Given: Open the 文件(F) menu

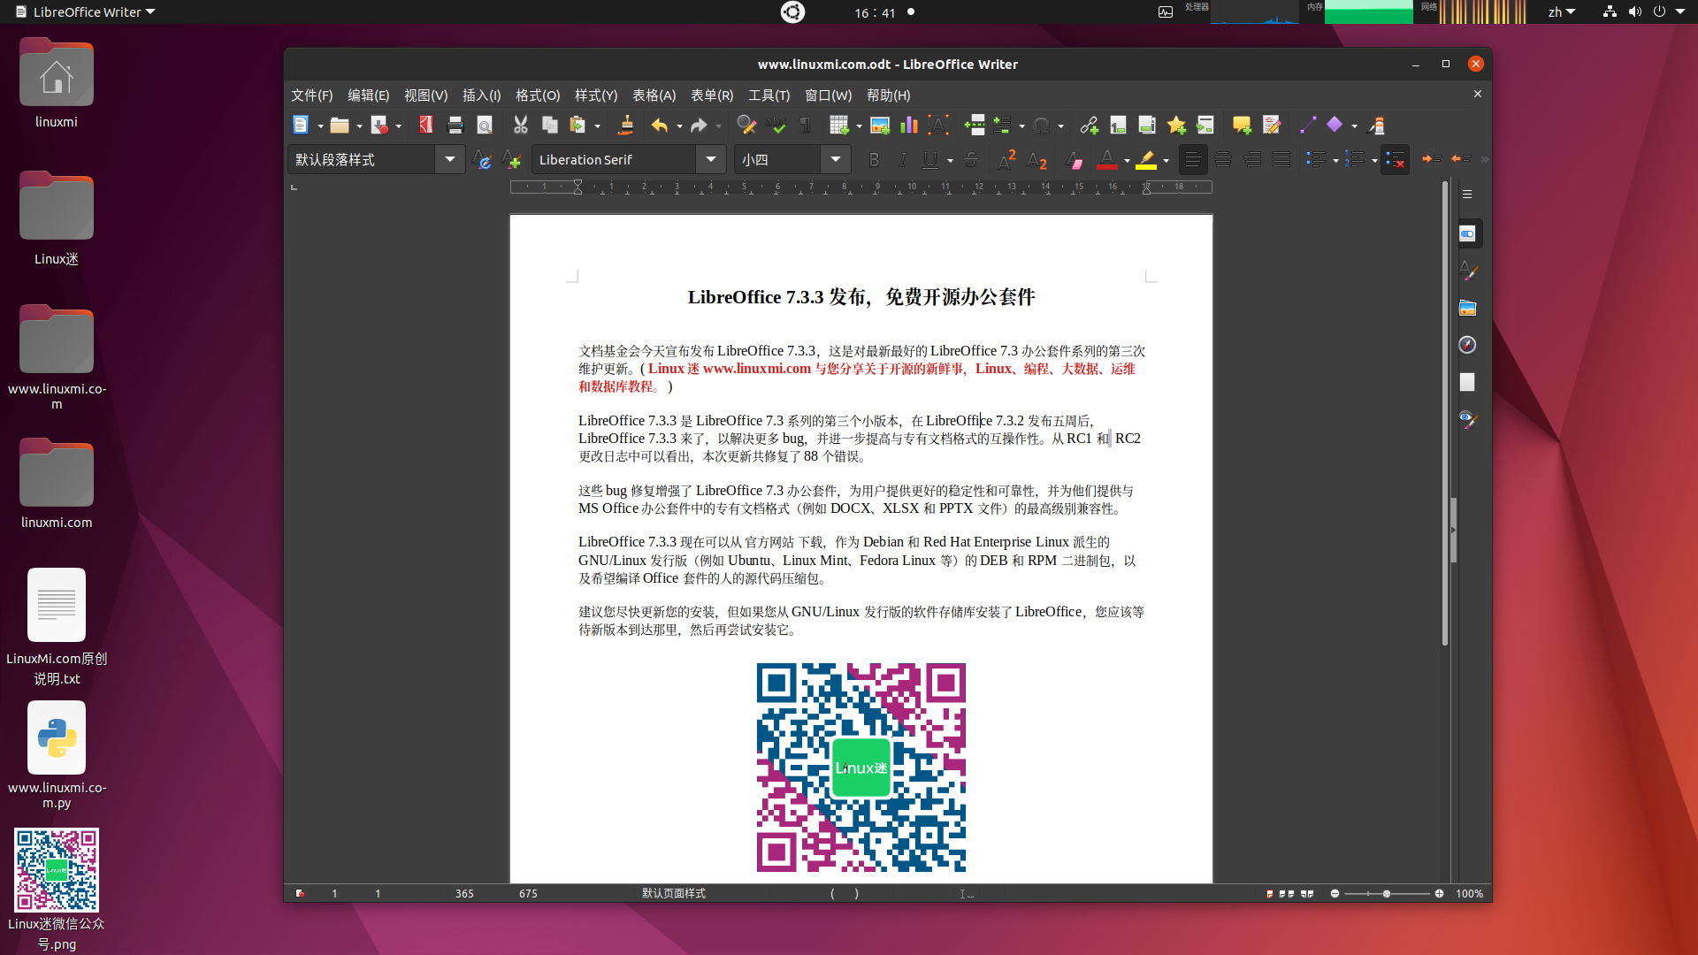Looking at the screenshot, I should (x=312, y=95).
